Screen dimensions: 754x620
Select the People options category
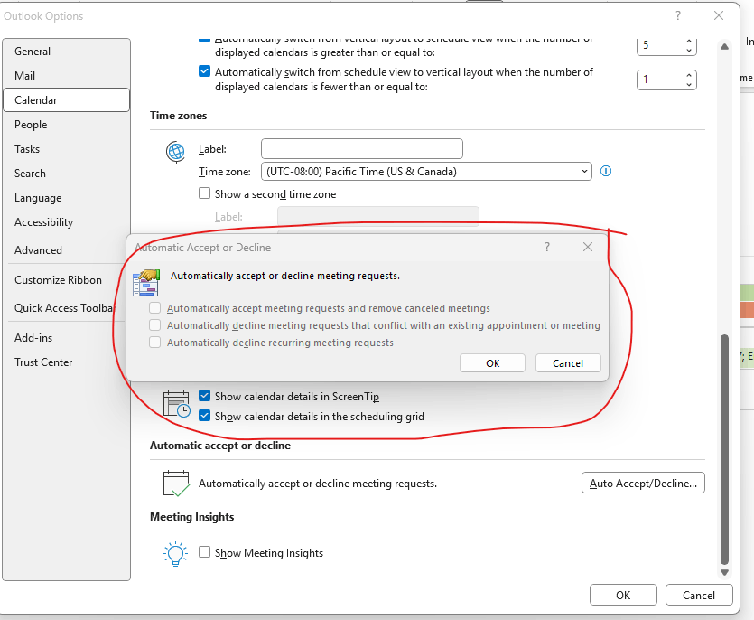tap(66, 125)
